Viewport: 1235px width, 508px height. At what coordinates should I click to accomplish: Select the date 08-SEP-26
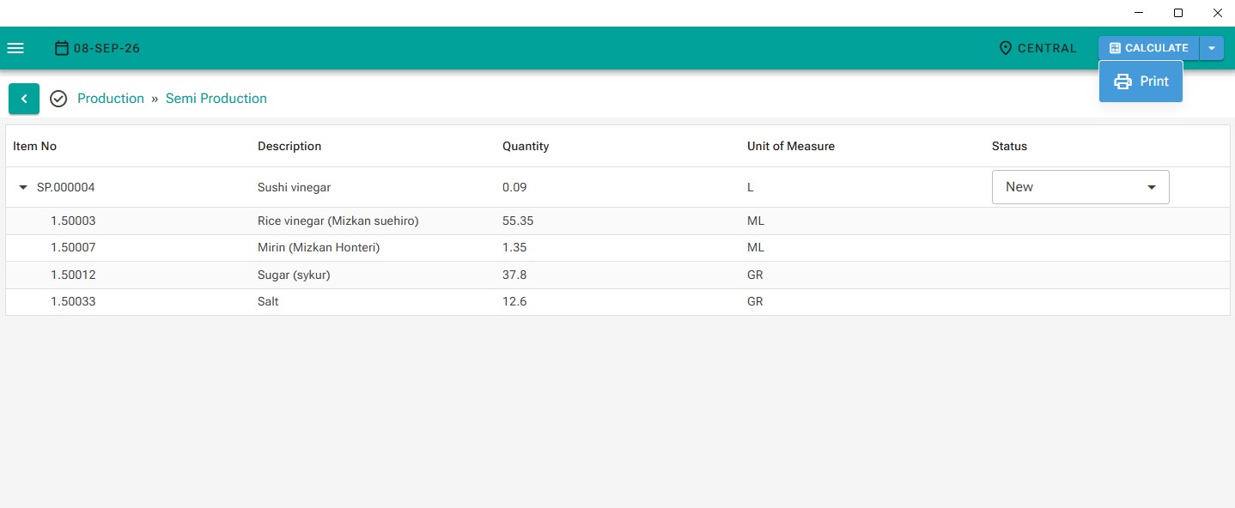pos(106,48)
